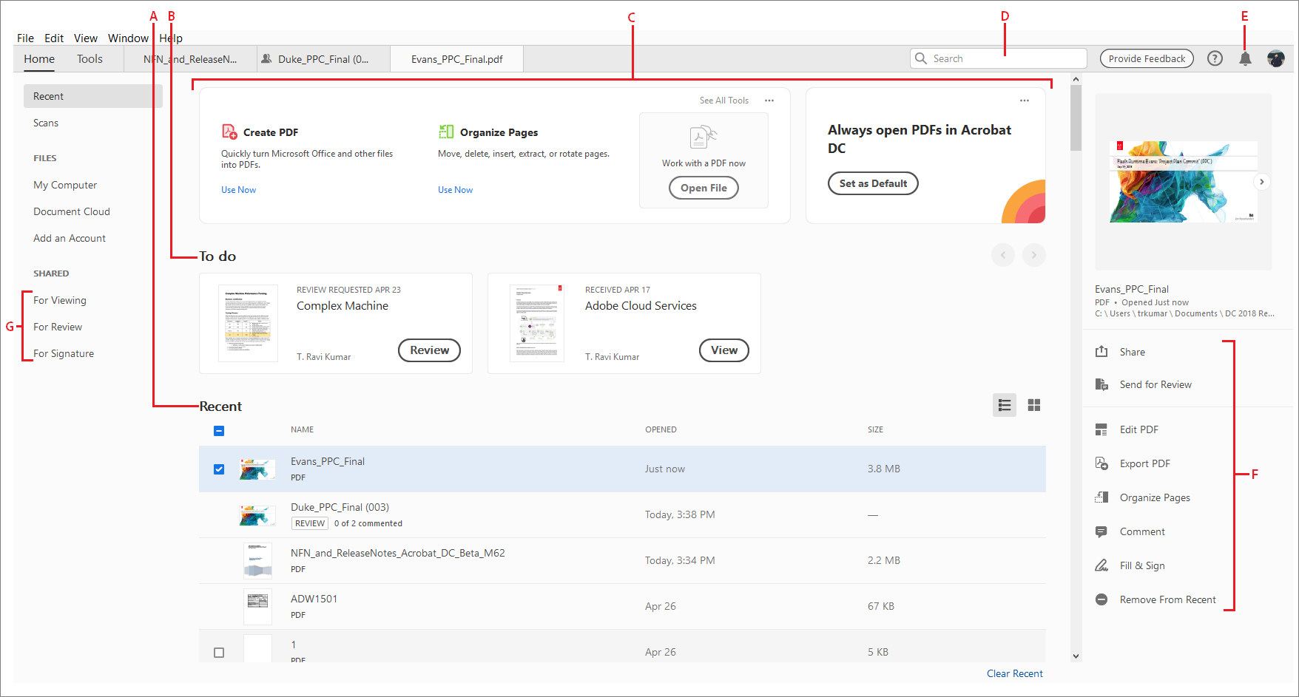Screen dimensions: 1299x697
Task: Click View on Adobe Cloud Services card
Action: pos(724,350)
